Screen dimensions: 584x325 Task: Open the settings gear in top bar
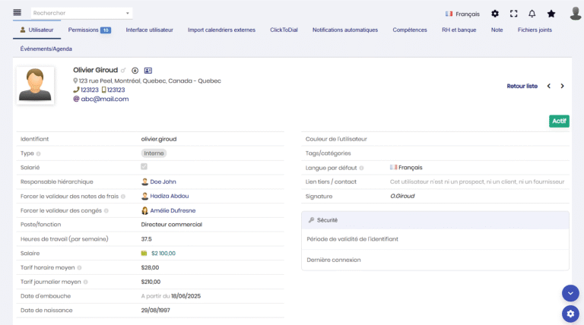pos(495,14)
